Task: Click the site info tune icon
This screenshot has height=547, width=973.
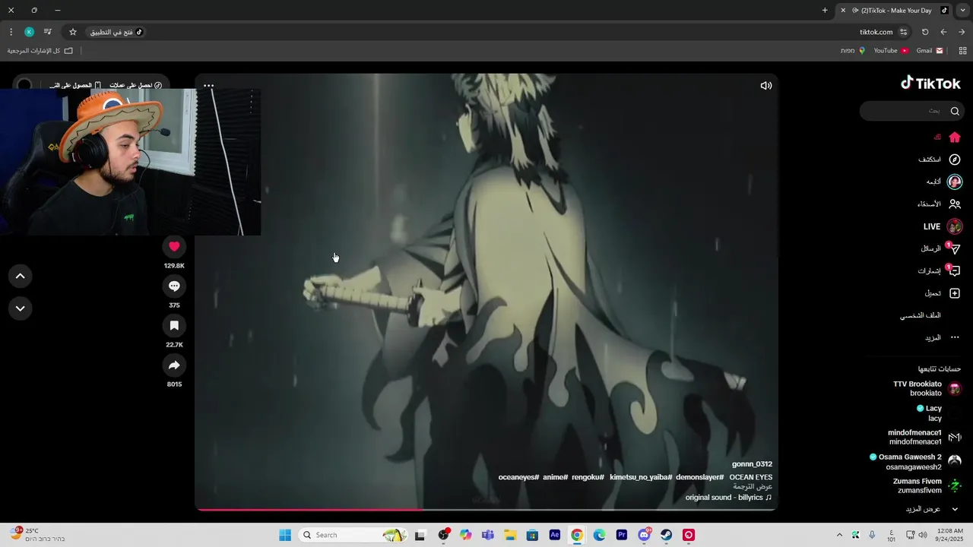Action: (x=903, y=32)
